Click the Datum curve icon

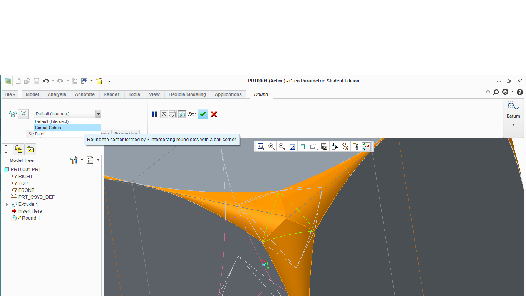[x=513, y=106]
